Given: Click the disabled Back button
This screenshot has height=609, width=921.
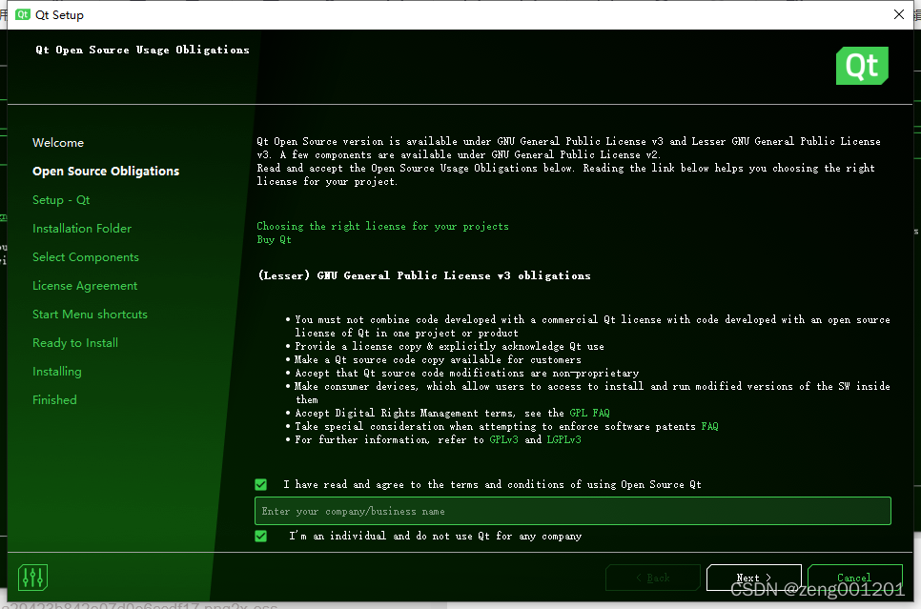Looking at the screenshot, I should 652,578.
